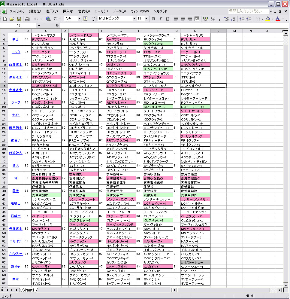Viewport: 290px width, 299px height.
Task: Toggle underline formatting
Action: click(167, 19)
